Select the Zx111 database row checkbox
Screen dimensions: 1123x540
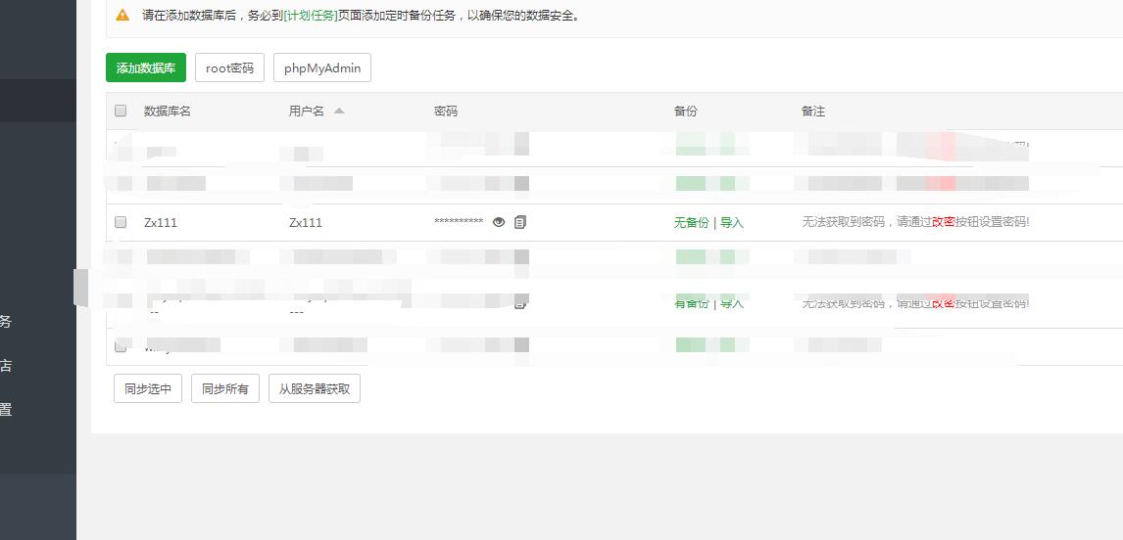121,222
